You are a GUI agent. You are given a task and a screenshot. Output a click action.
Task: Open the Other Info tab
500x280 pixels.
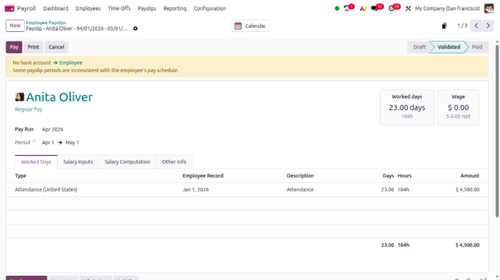tap(174, 162)
